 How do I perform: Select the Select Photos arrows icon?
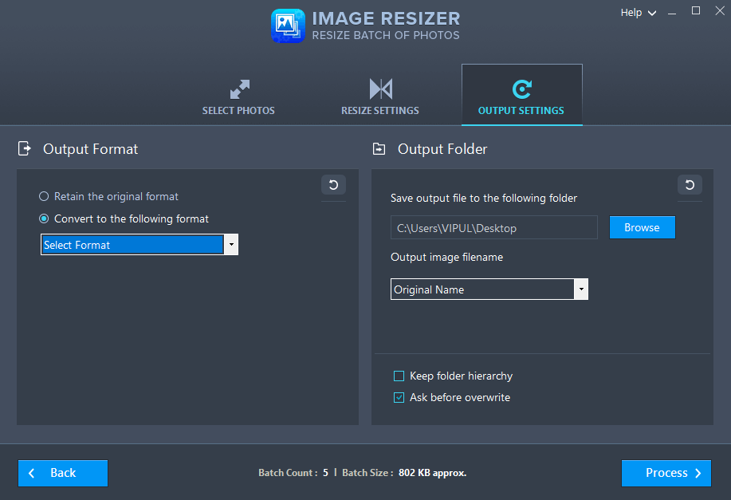pyautogui.click(x=238, y=89)
